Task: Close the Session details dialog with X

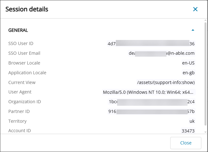Action: (x=195, y=9)
